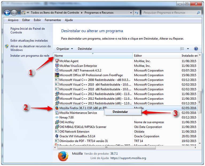Image resolution: width=205 pixels, height=166 pixels.
Task: Click the Oracle VM VirtualBox icon
Action: point(57,136)
